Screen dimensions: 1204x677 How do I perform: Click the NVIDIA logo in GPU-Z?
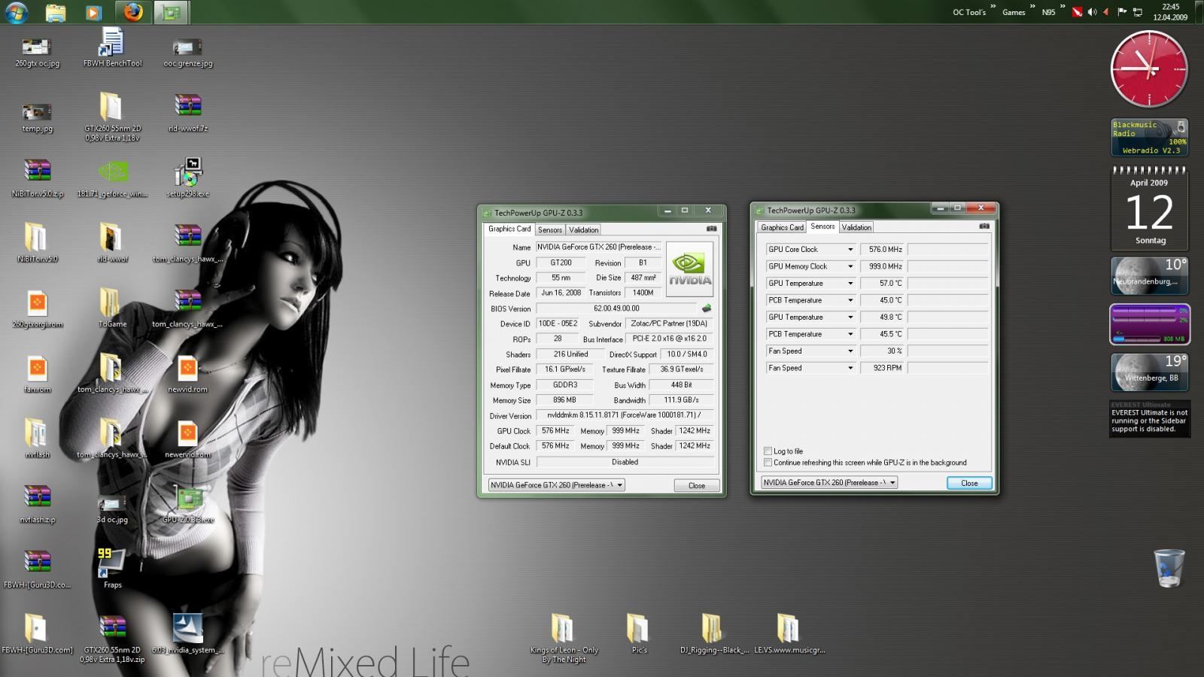tap(689, 270)
